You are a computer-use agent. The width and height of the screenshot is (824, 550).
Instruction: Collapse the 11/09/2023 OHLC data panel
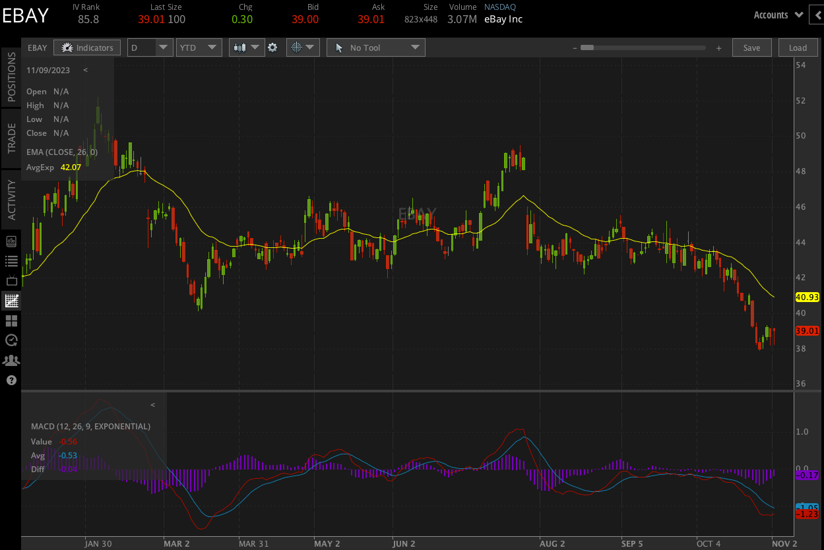pos(85,70)
